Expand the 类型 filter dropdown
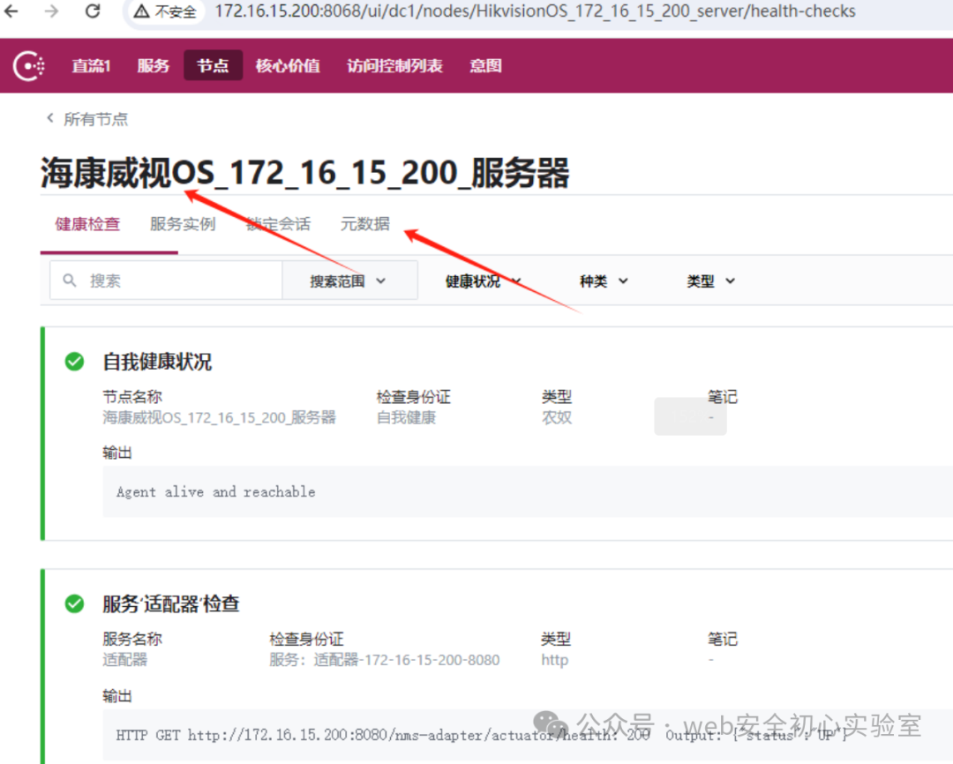Image resolution: width=953 pixels, height=764 pixels. point(711,281)
